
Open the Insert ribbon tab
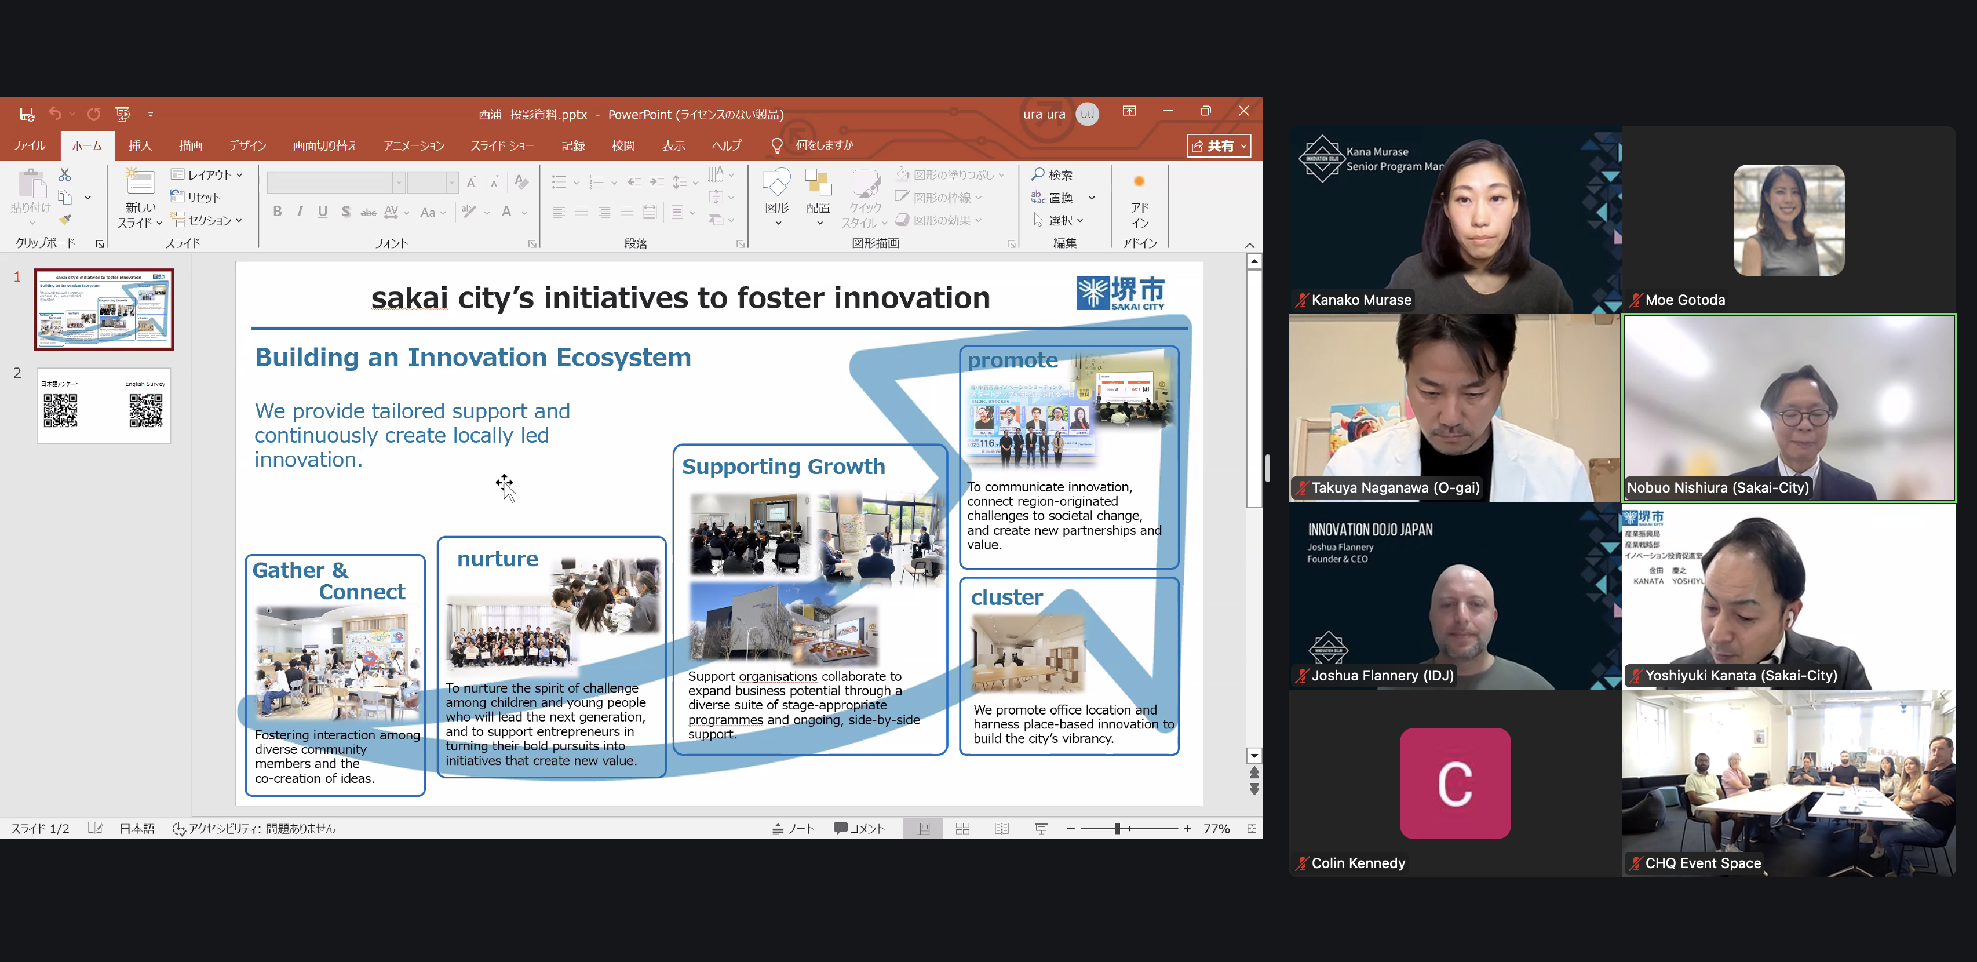[140, 146]
